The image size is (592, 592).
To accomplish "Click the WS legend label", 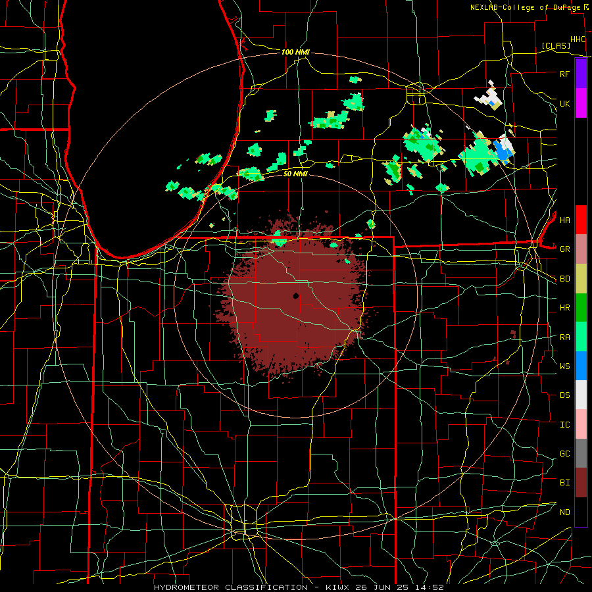I will point(564,366).
